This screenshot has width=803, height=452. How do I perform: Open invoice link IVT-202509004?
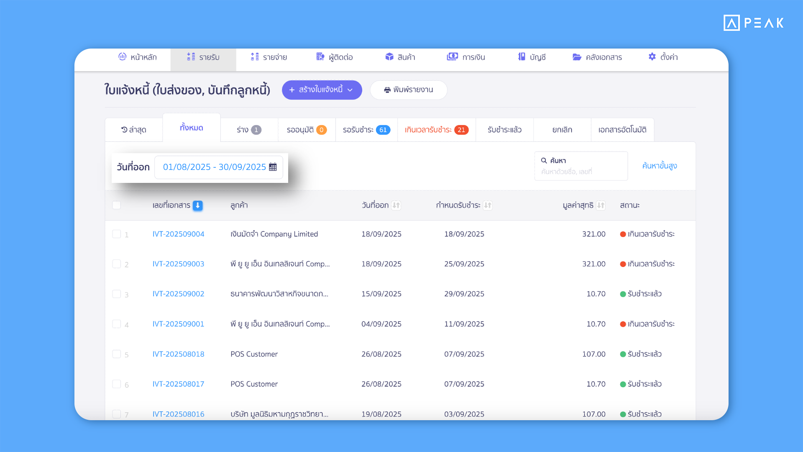pyautogui.click(x=178, y=234)
